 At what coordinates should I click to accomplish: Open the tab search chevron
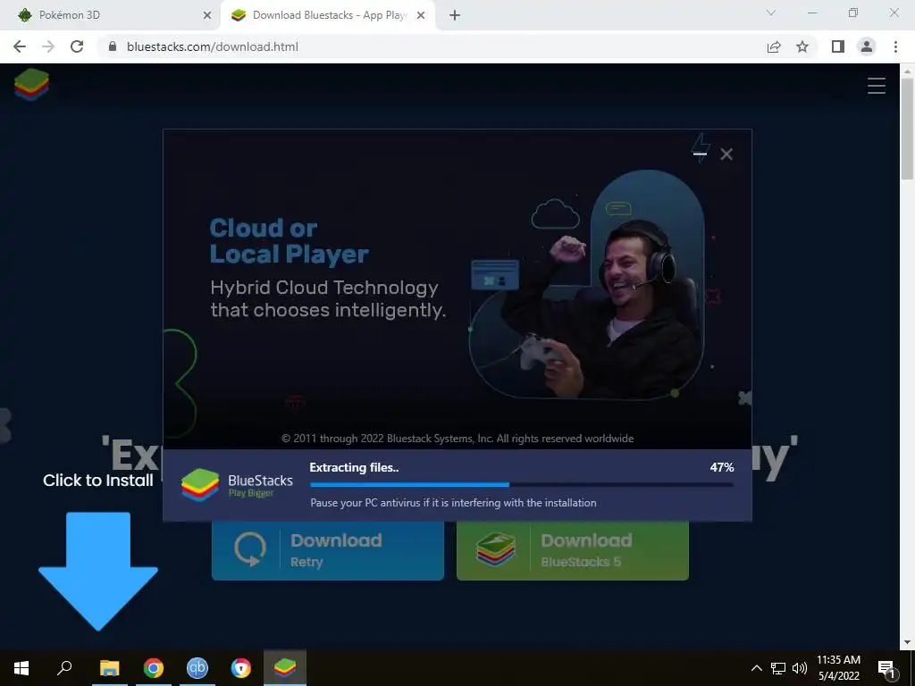771,13
